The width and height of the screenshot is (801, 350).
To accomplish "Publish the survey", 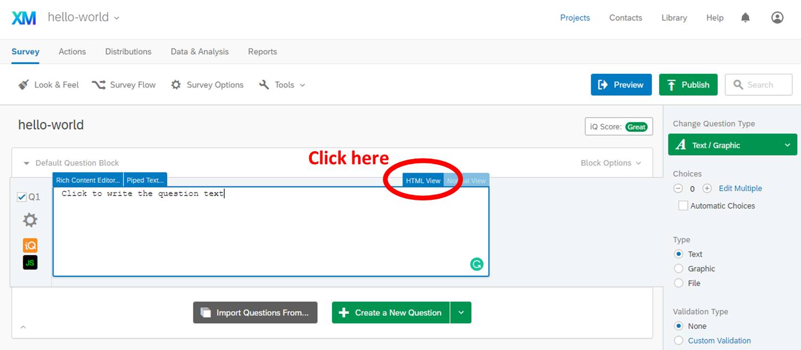I will [x=688, y=84].
